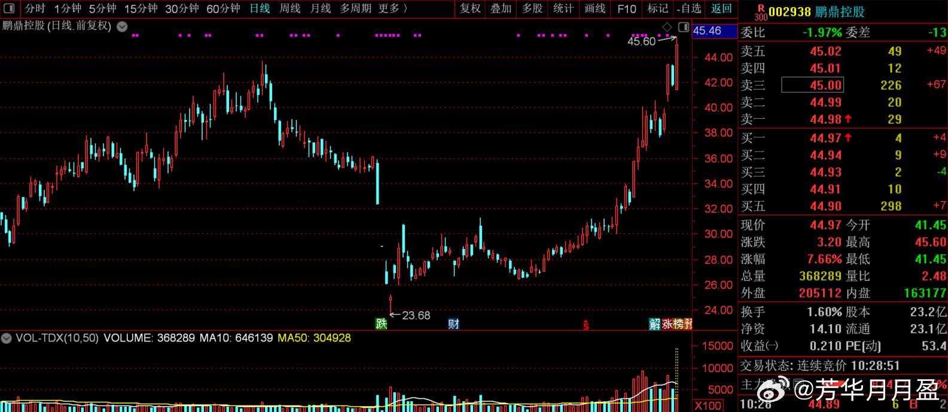Open the indicator dropdown beside 鹏鼎控股 title
Screen dimensions: 948x412
point(122,27)
